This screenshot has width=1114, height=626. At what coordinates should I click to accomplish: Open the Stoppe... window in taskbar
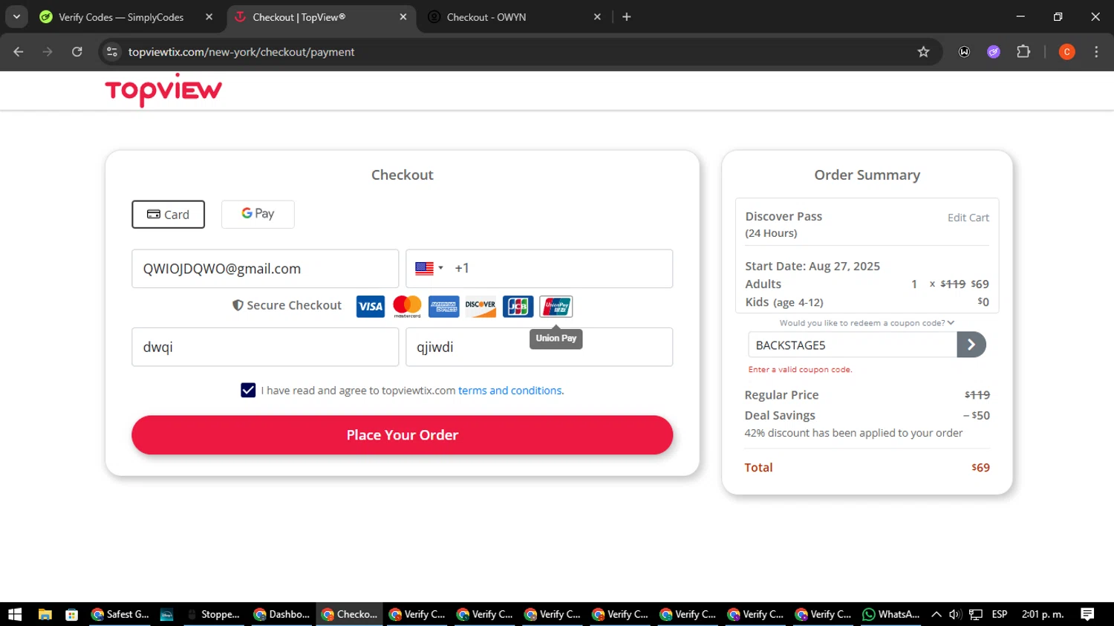point(214,614)
